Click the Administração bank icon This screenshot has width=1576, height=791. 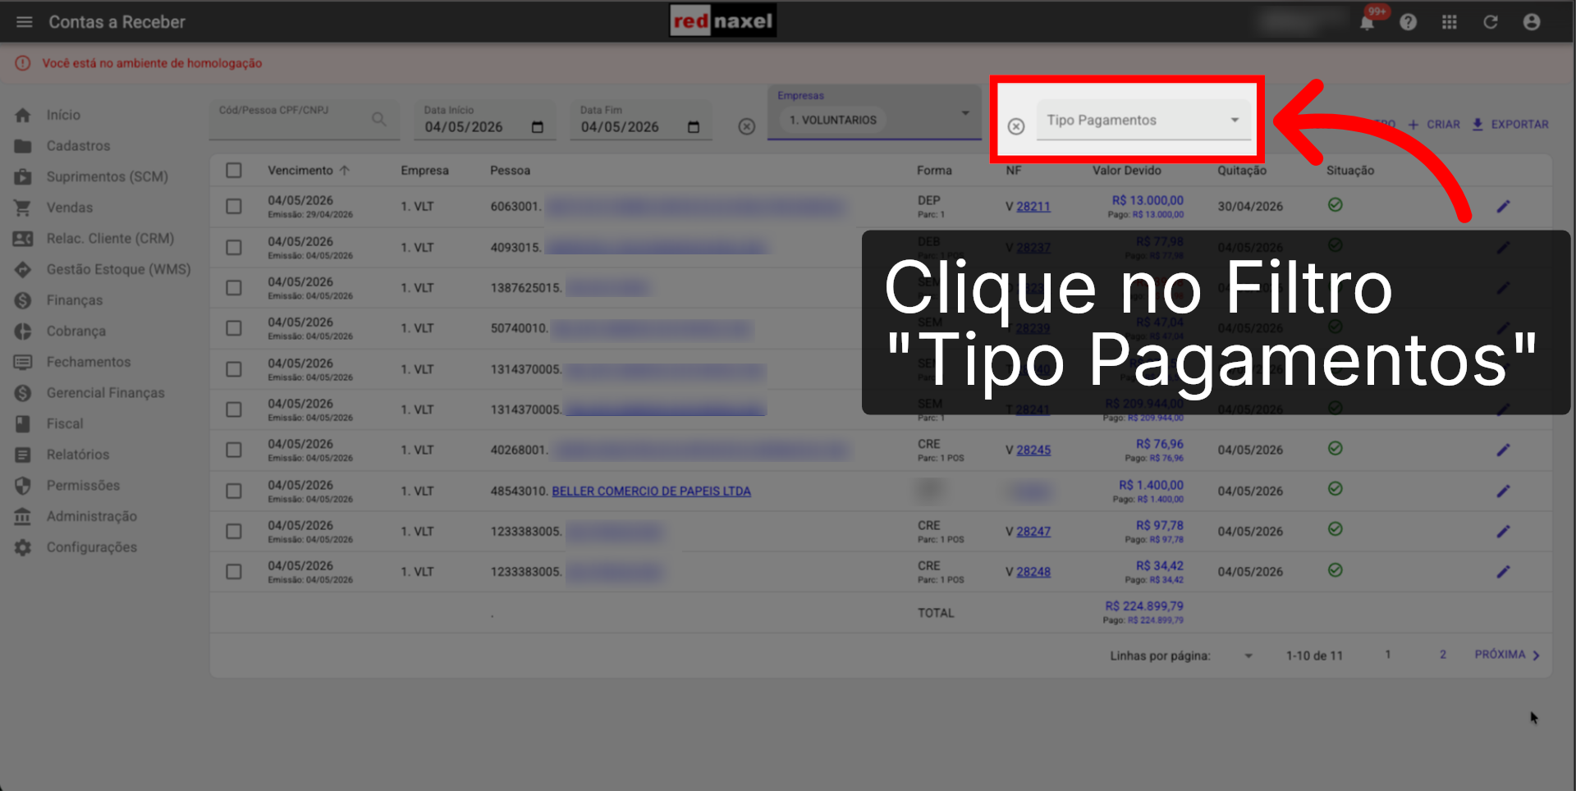(x=23, y=516)
